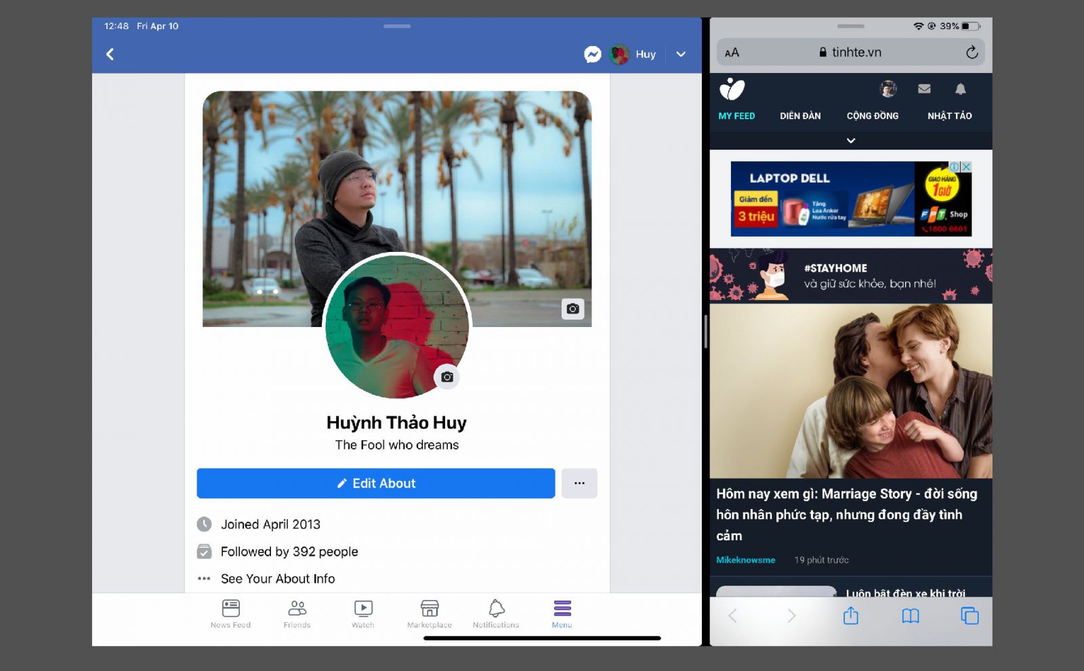Open the Notifications bell tab
The image size is (1084, 671).
(x=496, y=614)
